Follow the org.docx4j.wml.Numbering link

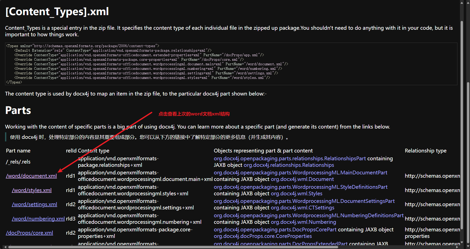click(303, 222)
